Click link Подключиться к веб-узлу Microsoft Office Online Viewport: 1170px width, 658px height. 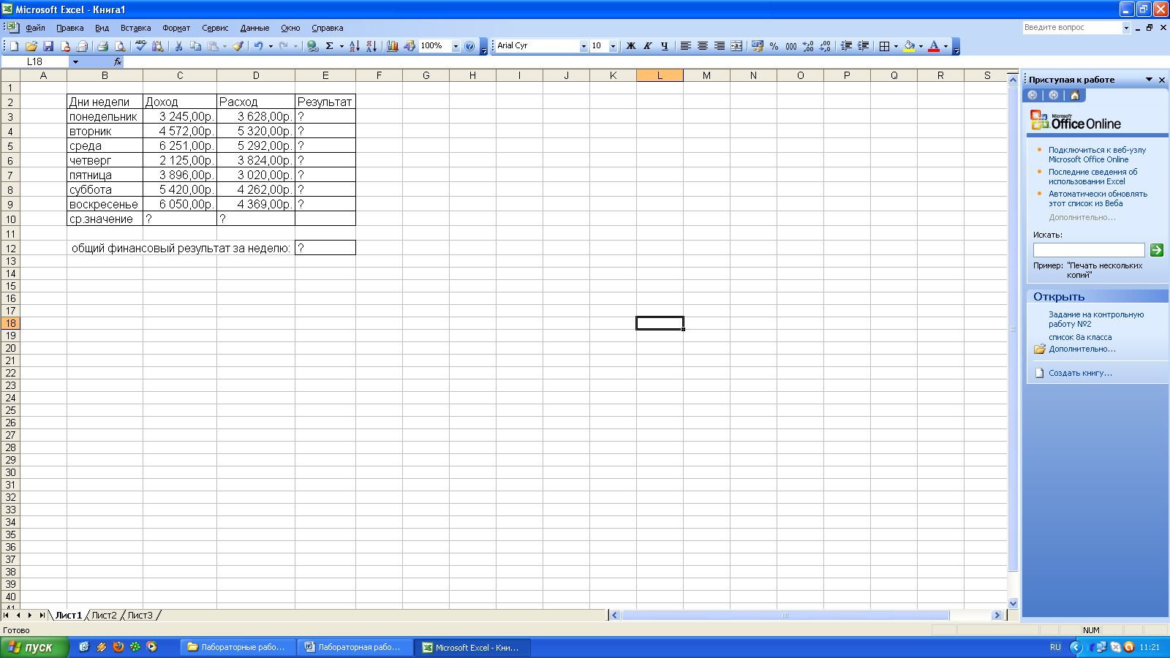pos(1097,154)
